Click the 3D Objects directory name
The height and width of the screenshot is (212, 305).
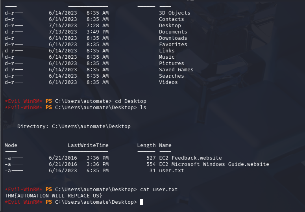click(174, 13)
